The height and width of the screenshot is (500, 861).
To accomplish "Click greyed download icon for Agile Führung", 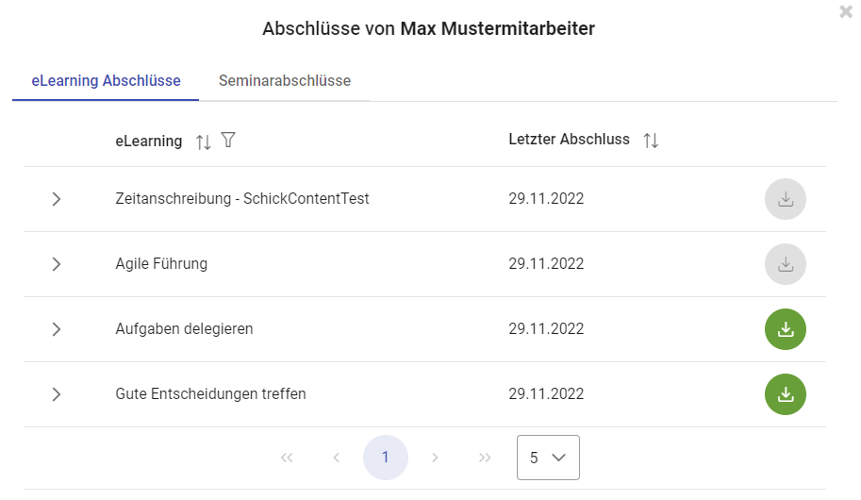I will pos(785,264).
